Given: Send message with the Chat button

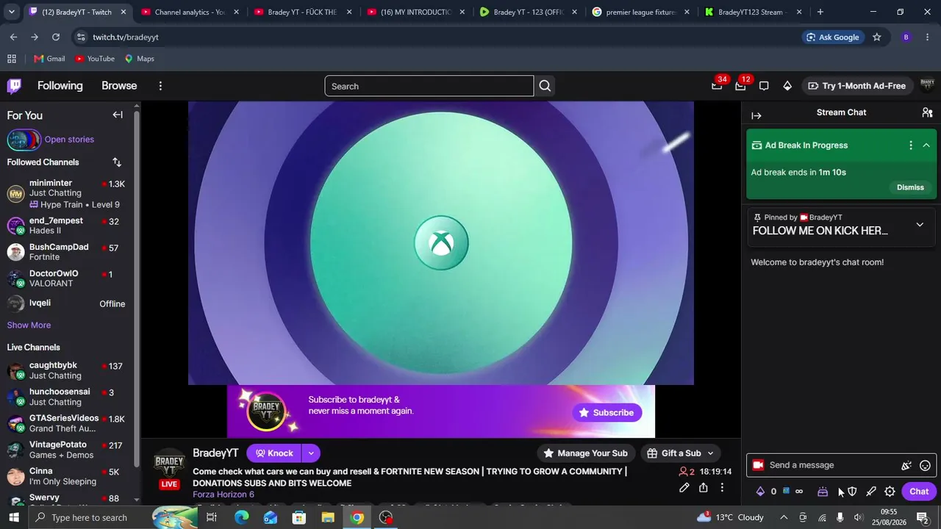Looking at the screenshot, I should 919,492.
